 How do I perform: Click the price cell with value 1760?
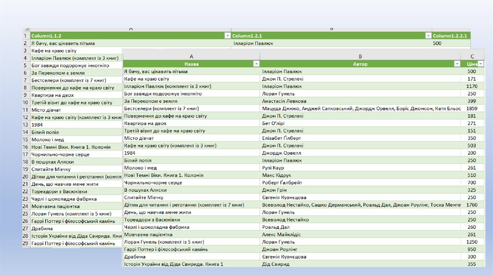coord(472,205)
